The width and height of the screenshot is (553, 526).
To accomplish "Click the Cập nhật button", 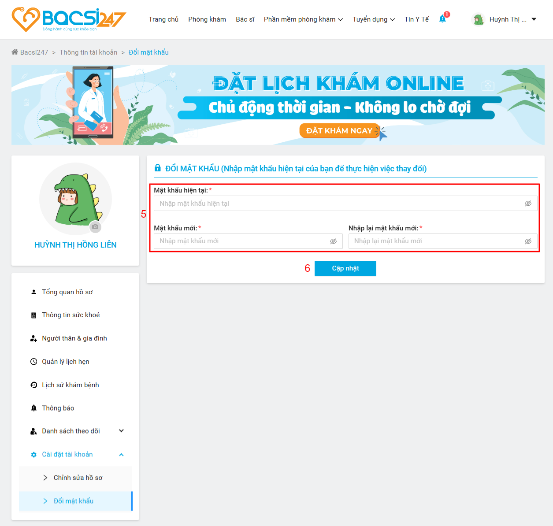I will point(345,268).
